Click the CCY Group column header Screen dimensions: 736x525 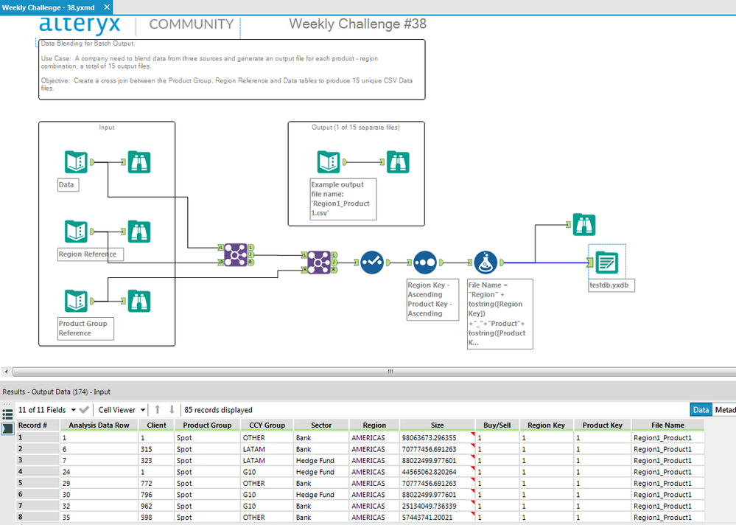267,425
